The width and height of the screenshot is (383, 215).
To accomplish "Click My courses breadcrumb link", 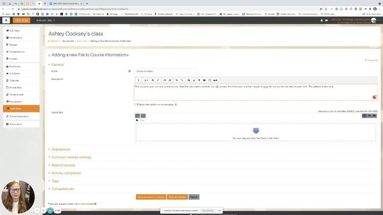I will tap(68, 41).
